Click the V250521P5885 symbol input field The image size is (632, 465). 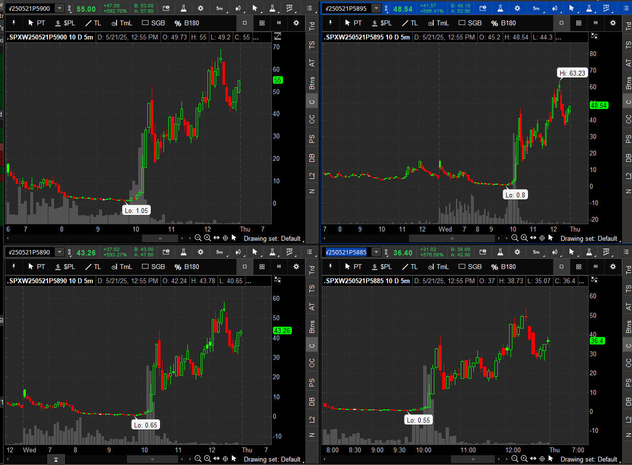click(x=347, y=252)
